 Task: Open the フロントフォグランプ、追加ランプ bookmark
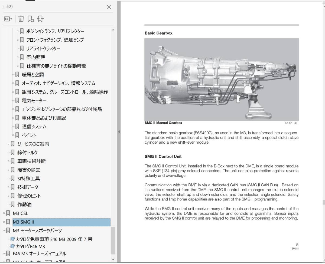coord(55,40)
